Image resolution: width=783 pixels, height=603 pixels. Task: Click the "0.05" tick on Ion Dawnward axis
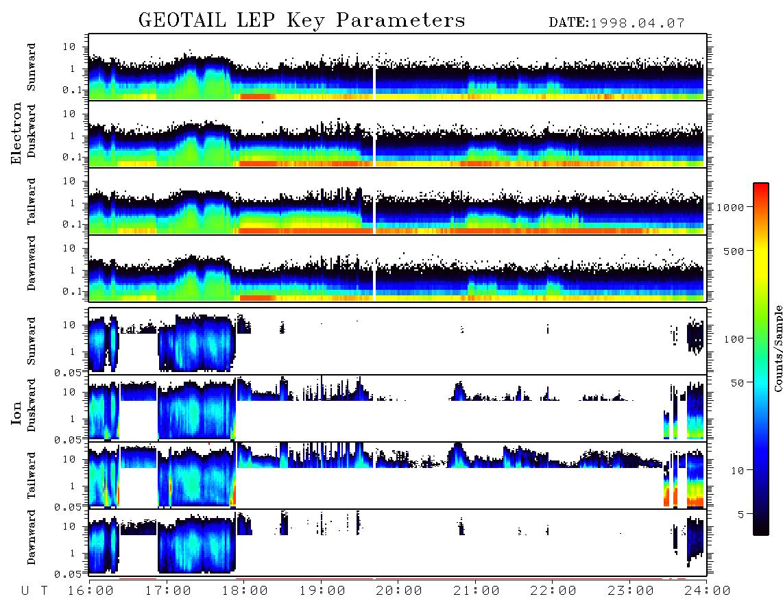tap(68, 574)
